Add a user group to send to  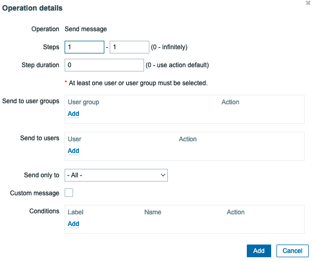(x=74, y=114)
